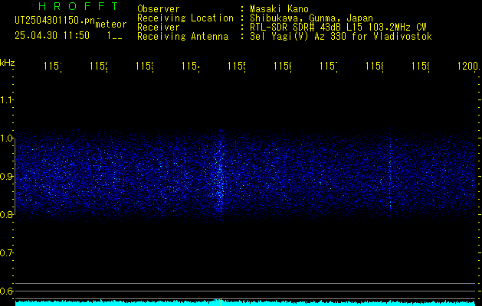Click the 0.9 frequency-axis label

6,177
